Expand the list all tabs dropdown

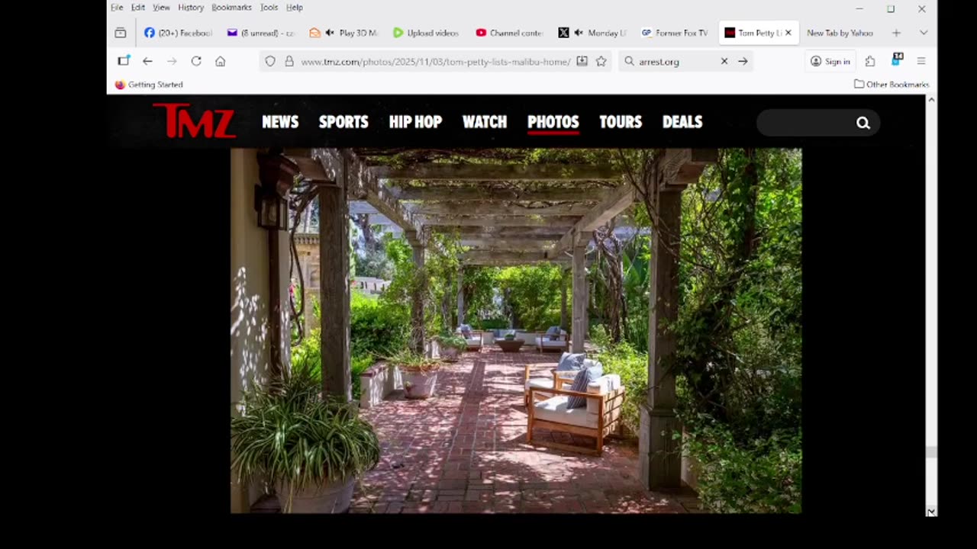tap(924, 33)
